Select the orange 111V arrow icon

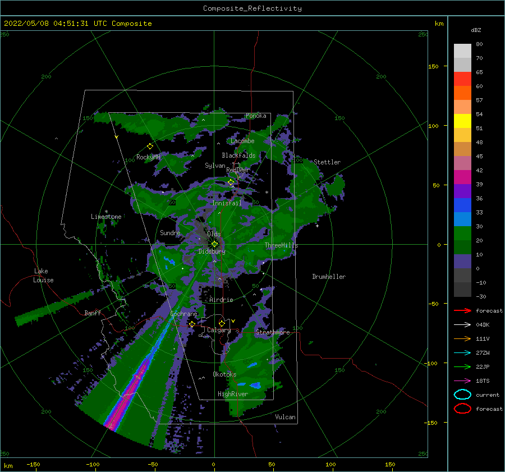point(462,338)
